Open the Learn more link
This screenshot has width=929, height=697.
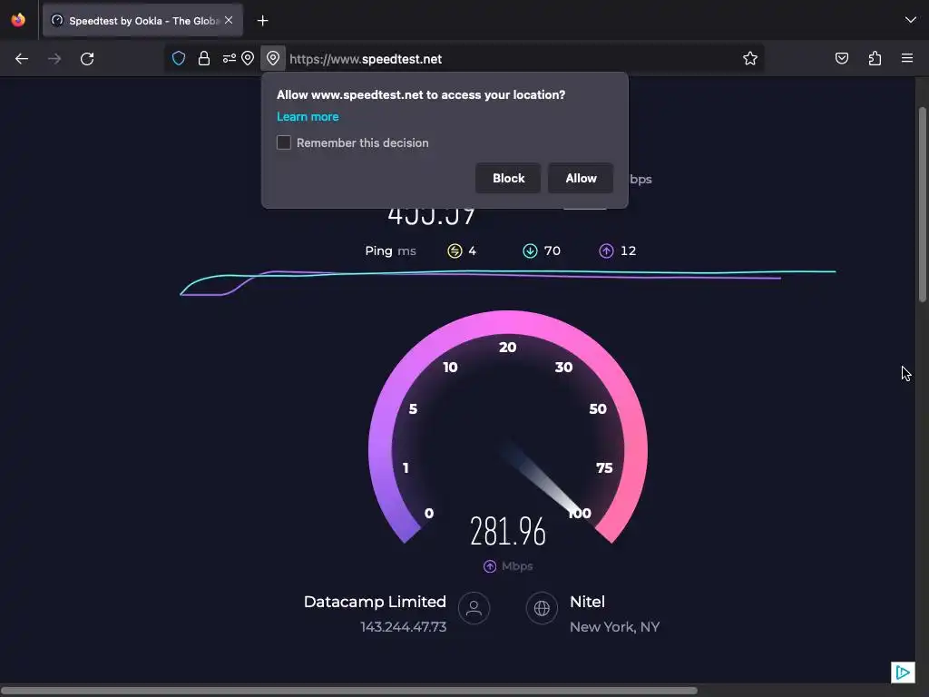click(308, 117)
